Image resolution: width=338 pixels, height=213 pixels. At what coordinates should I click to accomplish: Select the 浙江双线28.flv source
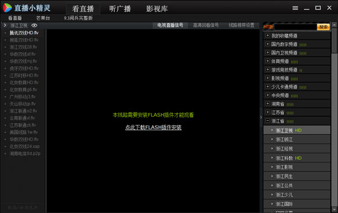(23, 47)
